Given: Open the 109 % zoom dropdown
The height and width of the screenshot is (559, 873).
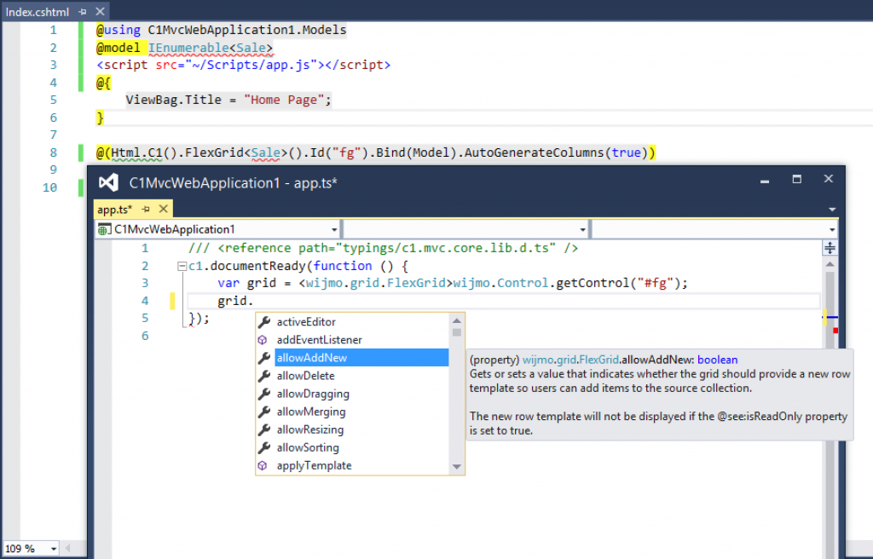Looking at the screenshot, I should click(x=54, y=549).
